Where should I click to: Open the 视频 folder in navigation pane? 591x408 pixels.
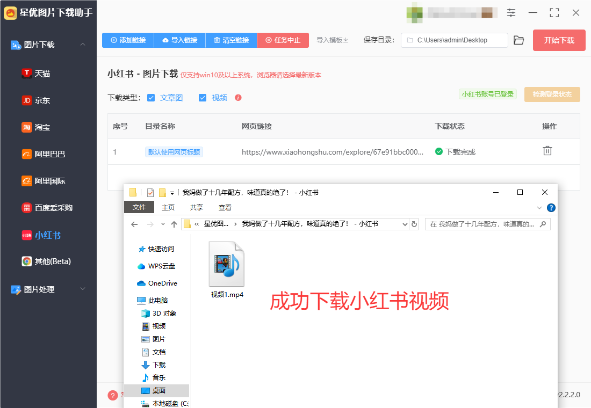click(154, 326)
